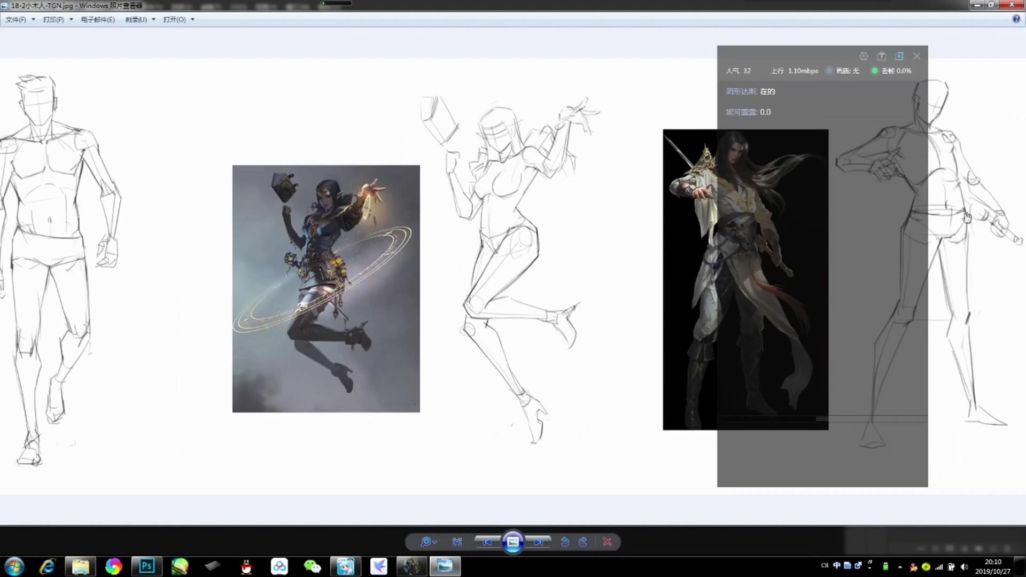The width and height of the screenshot is (1026, 577).
Task: Switch to the photo viewer taskbar button
Action: [x=445, y=566]
